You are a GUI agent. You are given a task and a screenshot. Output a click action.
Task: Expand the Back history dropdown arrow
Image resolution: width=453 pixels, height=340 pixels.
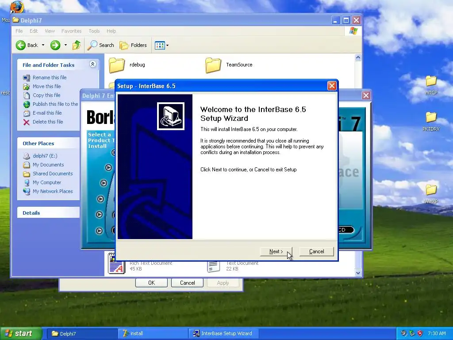coord(43,45)
